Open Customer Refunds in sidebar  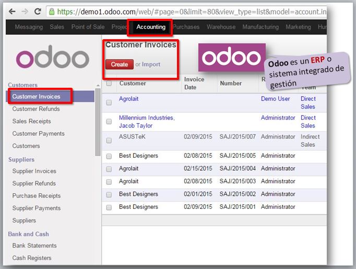point(36,109)
